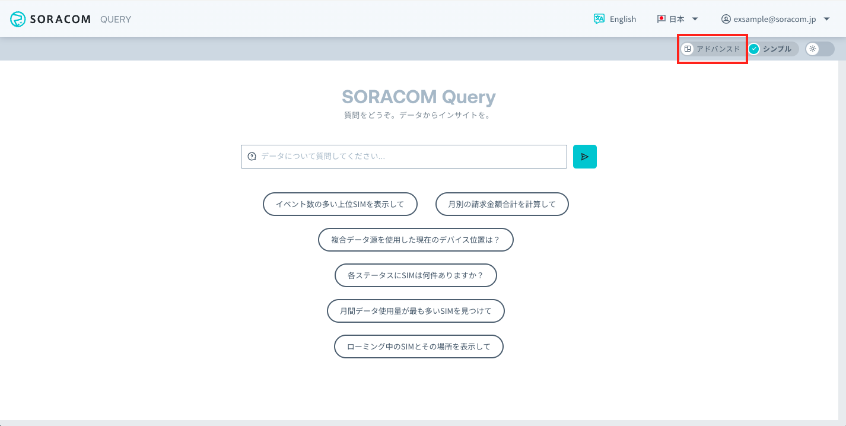Focus the データについて質問してください input field
This screenshot has width=846, height=426.
point(404,157)
